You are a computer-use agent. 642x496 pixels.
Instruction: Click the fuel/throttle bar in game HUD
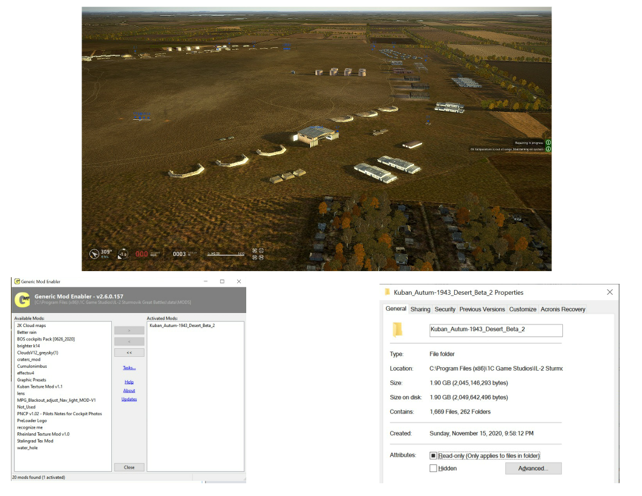click(x=226, y=254)
